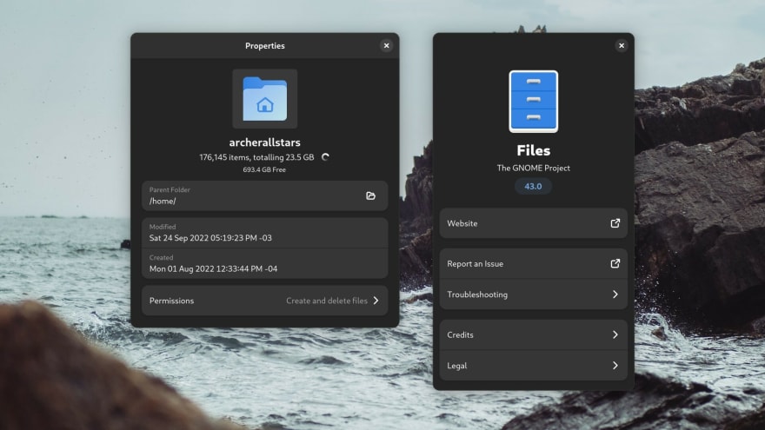Open the Permissions row
The width and height of the screenshot is (765, 430).
coord(265,301)
